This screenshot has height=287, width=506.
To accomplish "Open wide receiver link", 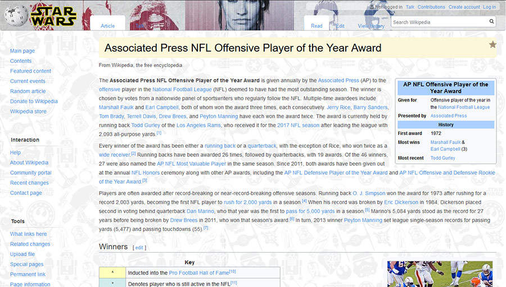I will (x=114, y=155).
